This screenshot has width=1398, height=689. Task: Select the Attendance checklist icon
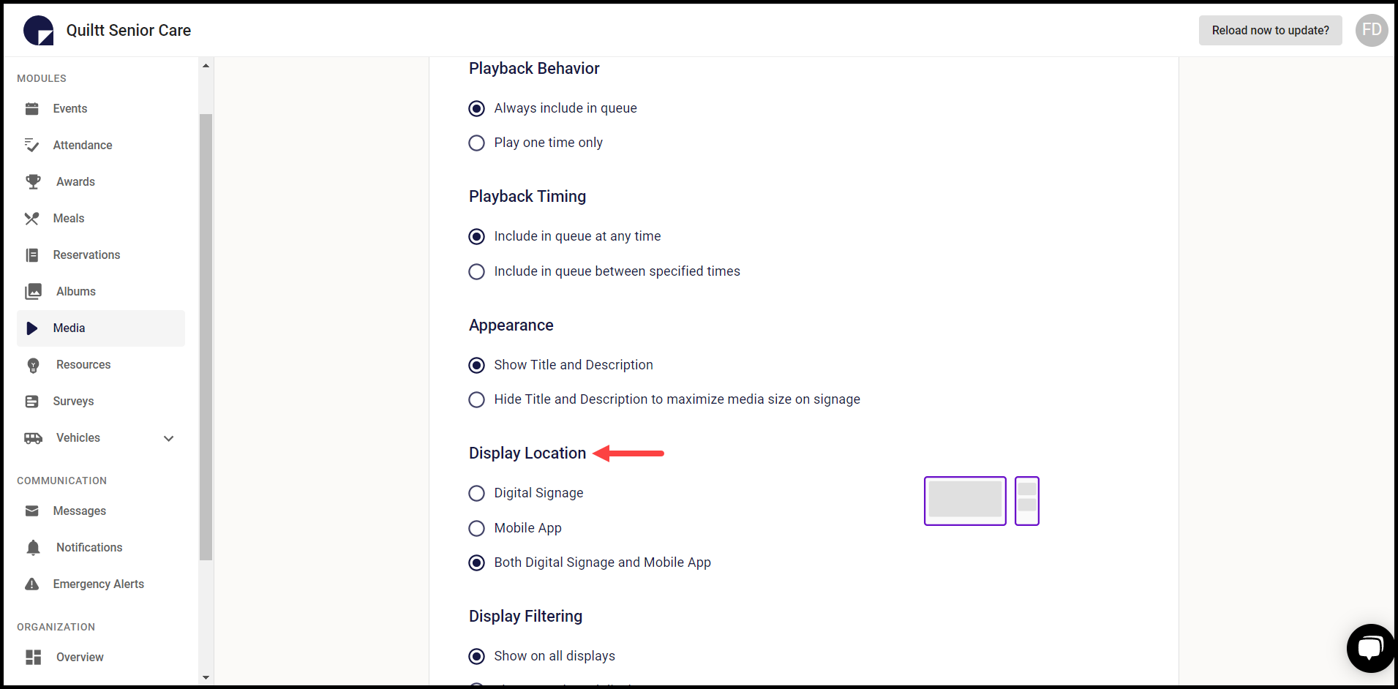pos(33,145)
